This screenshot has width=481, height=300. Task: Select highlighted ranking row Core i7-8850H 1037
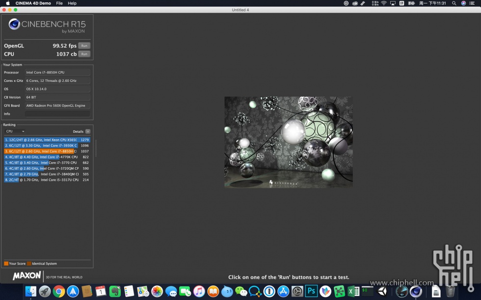pyautogui.click(x=47, y=151)
